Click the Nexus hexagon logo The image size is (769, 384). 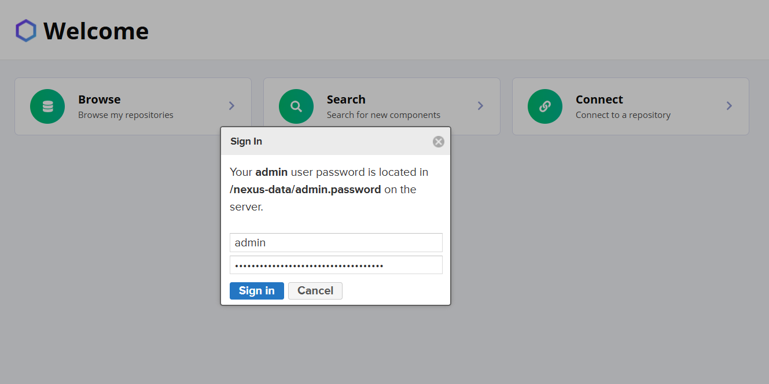(26, 31)
